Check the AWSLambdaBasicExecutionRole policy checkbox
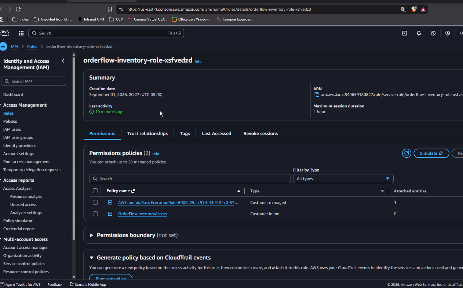This screenshot has width=463, height=288. point(95,203)
